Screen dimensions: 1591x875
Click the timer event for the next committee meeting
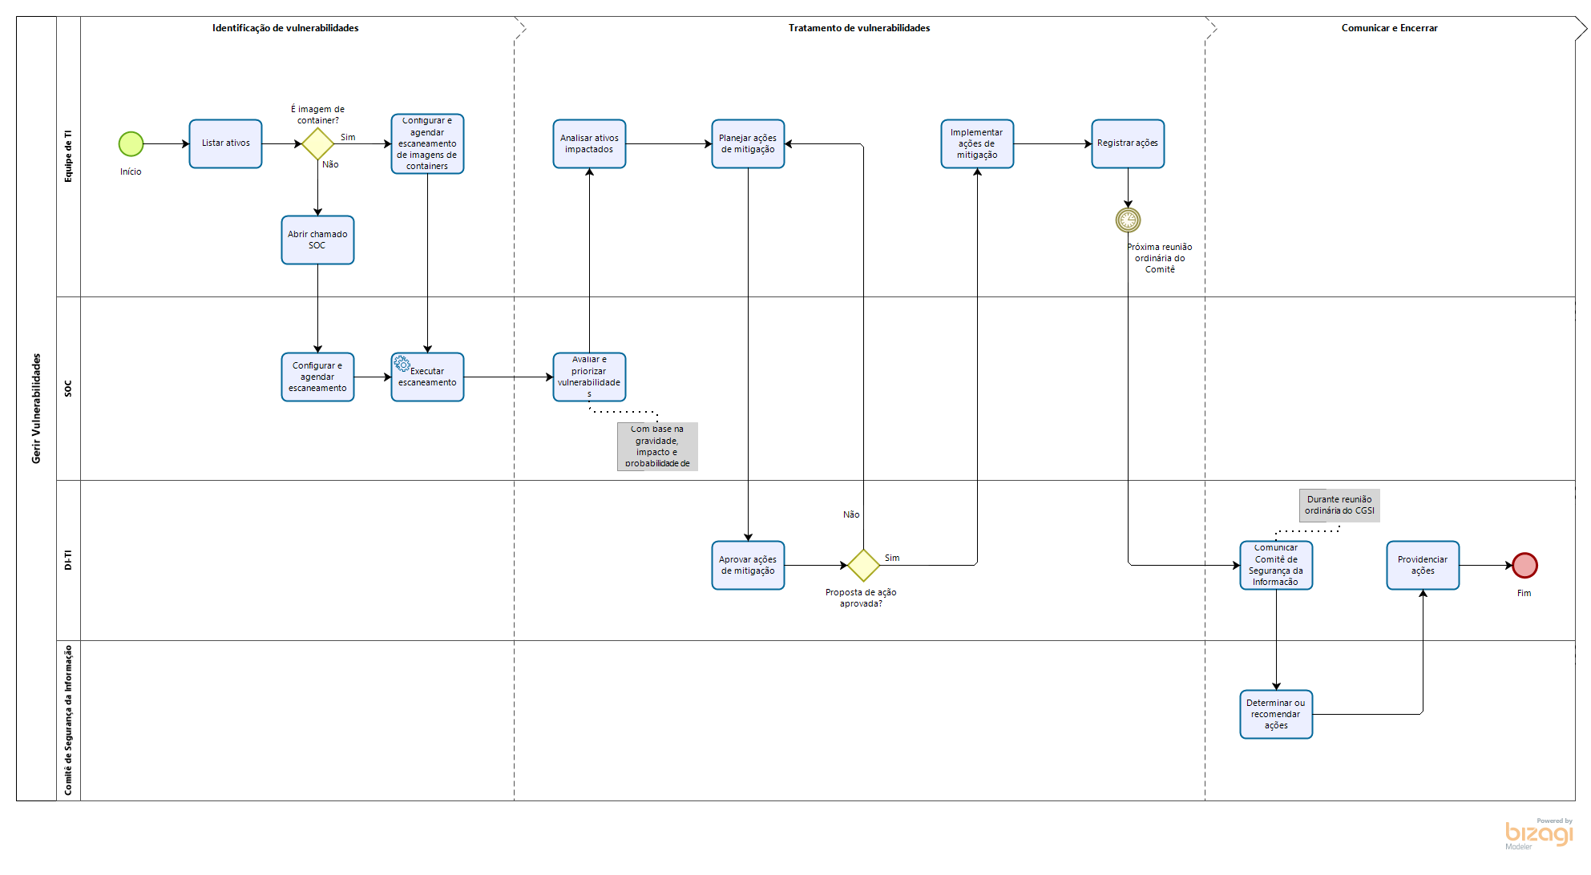(1128, 220)
